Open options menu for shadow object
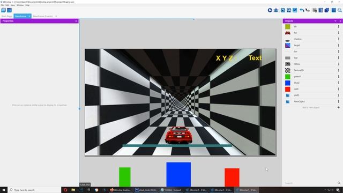Viewport: 343px width, 193px height. [x=338, y=39]
